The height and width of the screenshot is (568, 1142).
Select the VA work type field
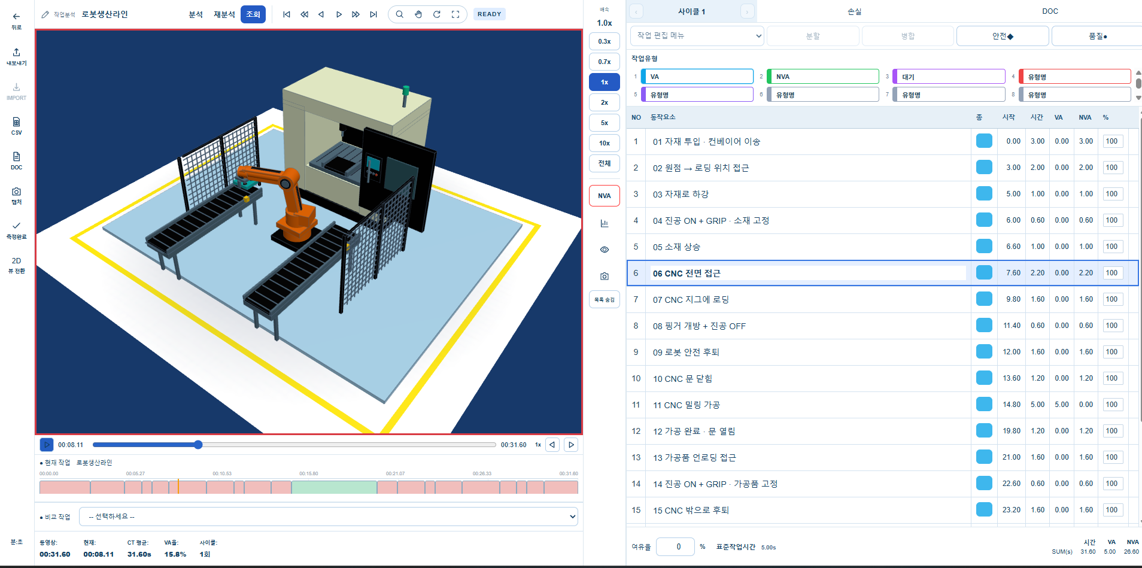(x=697, y=77)
